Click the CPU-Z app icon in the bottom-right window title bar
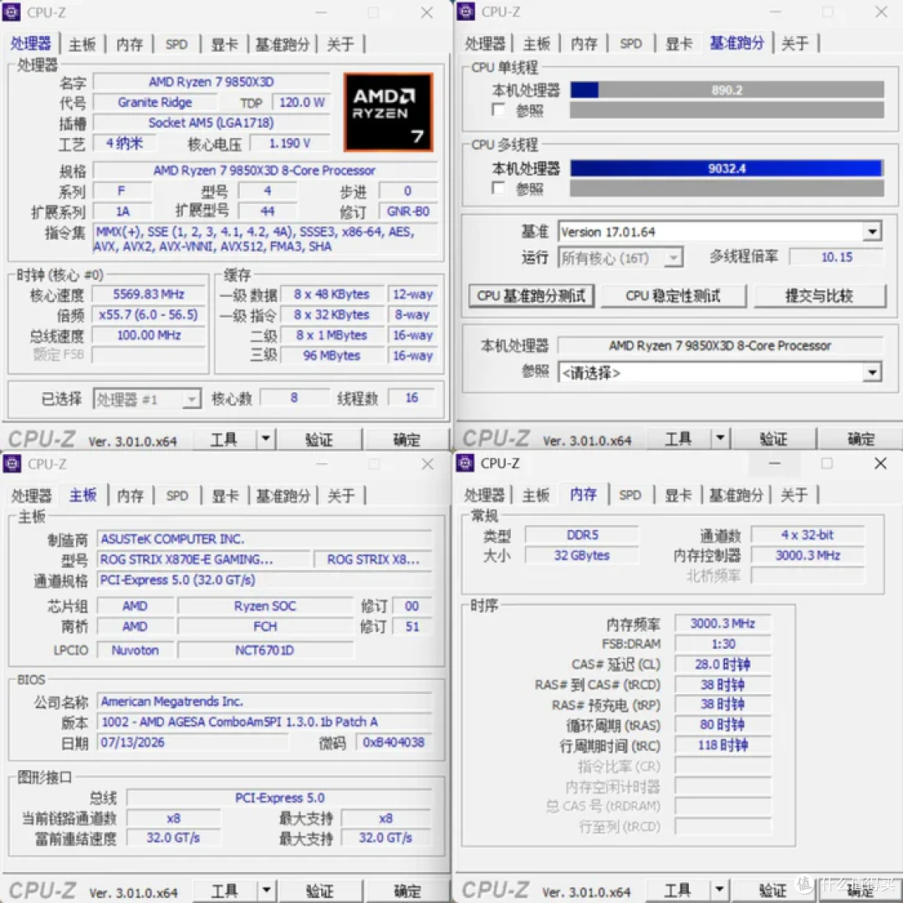 click(466, 463)
